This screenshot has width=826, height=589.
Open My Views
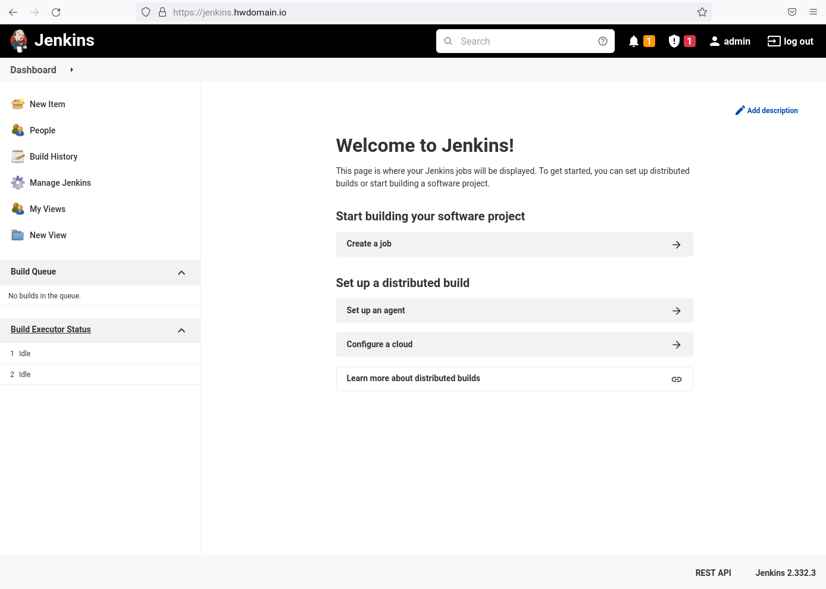click(x=48, y=209)
